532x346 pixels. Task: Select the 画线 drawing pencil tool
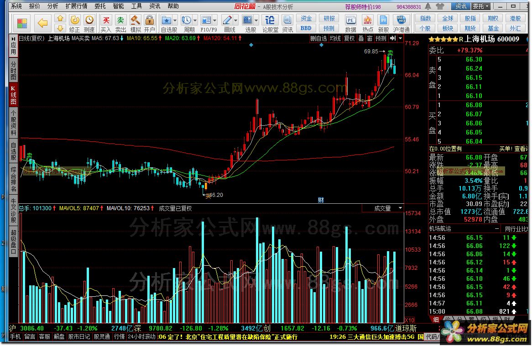[227, 21]
